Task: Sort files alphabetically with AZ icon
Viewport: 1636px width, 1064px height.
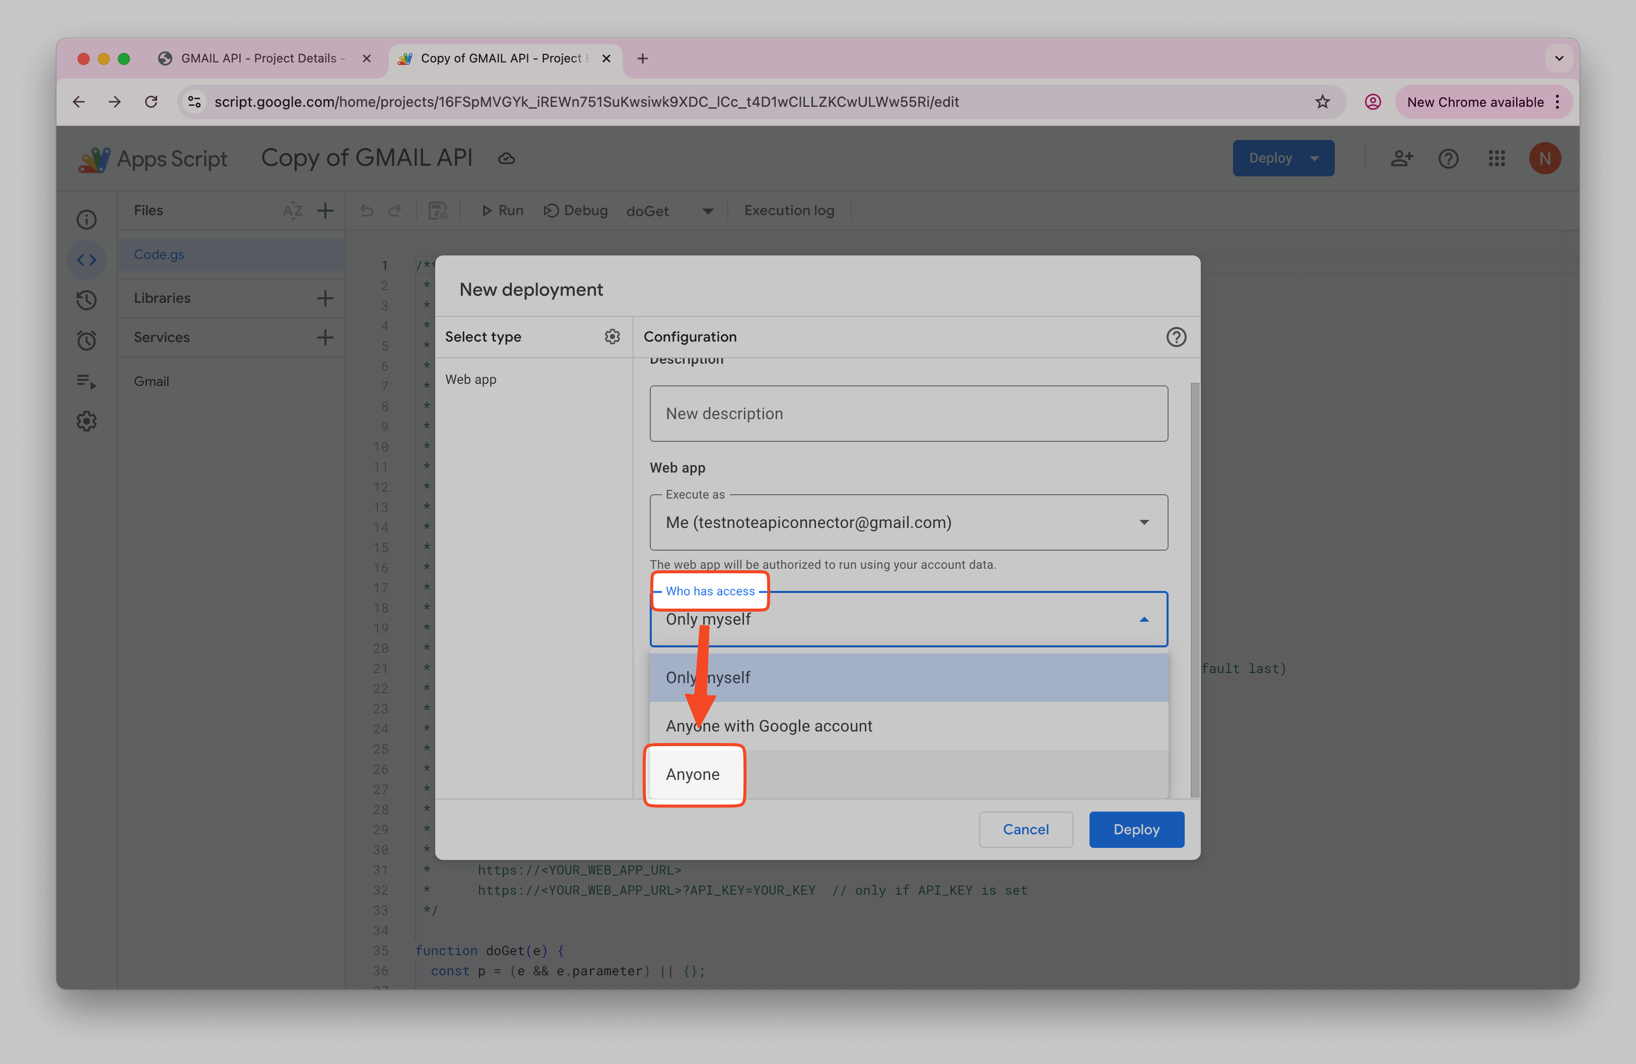Action: [292, 210]
